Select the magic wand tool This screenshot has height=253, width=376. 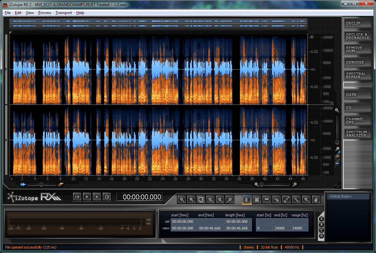click(x=296, y=199)
